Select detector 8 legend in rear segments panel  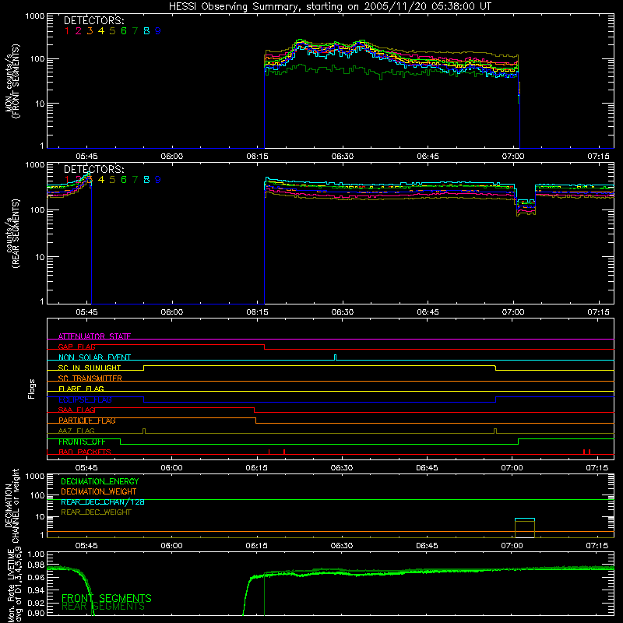pyautogui.click(x=146, y=180)
